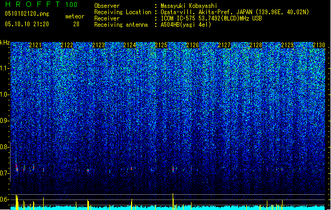Click the 'Receiving Location' field label
Screen dimensions: 331x210
point(123,12)
